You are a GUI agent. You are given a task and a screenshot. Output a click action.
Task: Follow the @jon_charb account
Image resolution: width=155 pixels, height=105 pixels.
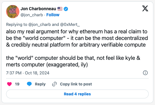(x=53, y=15)
